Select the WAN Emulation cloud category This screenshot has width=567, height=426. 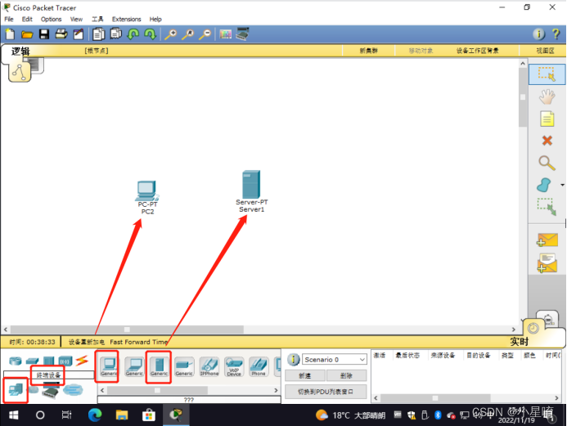click(x=33, y=389)
